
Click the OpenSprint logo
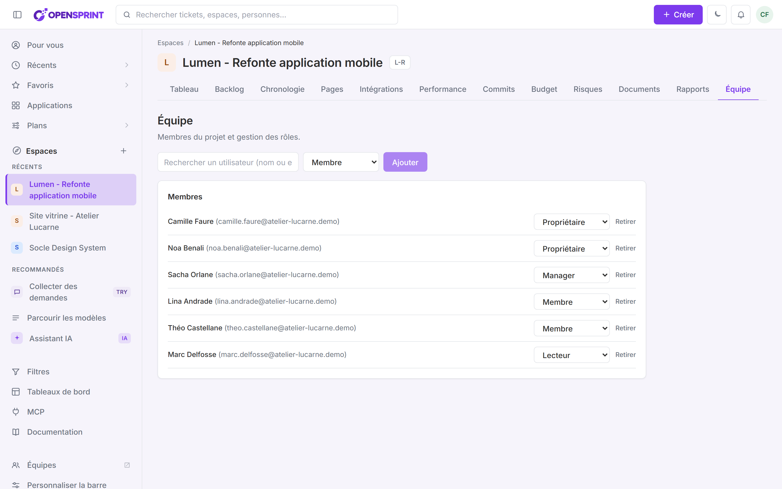point(69,15)
